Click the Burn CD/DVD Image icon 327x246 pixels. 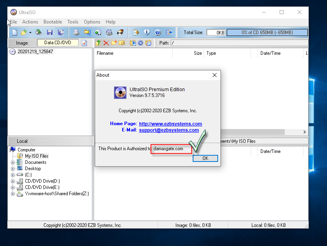coord(120,32)
